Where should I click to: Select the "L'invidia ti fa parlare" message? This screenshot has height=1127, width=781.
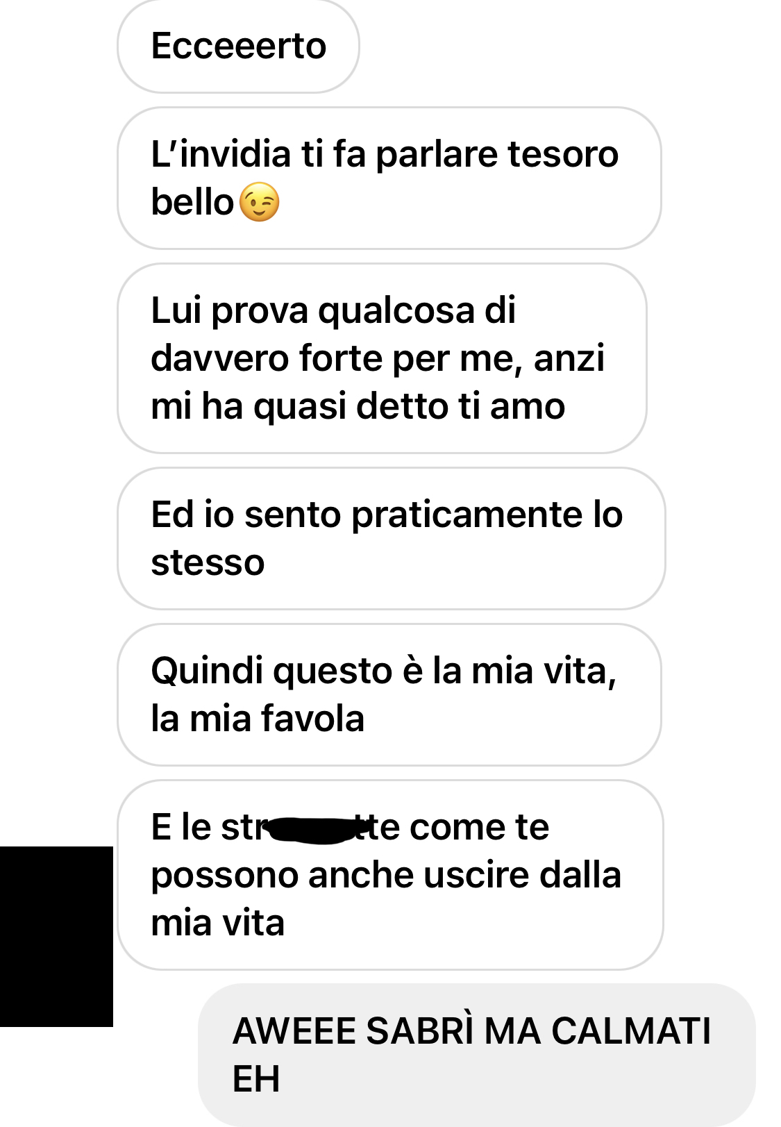[389, 178]
